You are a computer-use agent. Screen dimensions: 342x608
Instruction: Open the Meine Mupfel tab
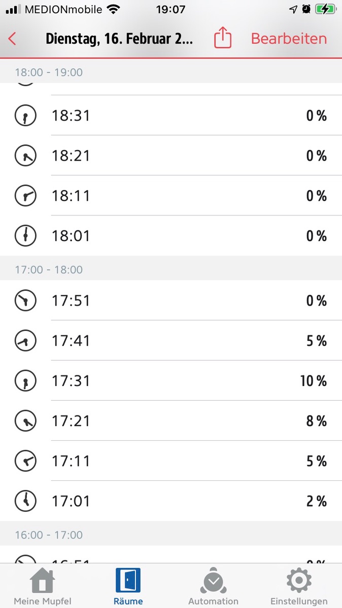click(43, 587)
